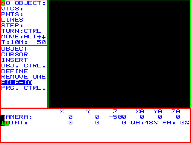Viewport: 191px width, 143px height.
Task: Select the OBJECT menu entry
Action: [15, 49]
